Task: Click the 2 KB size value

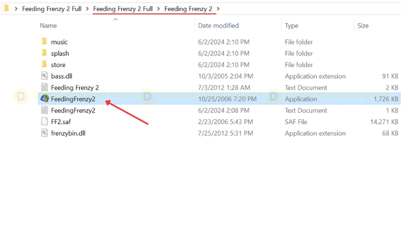Action: point(392,87)
